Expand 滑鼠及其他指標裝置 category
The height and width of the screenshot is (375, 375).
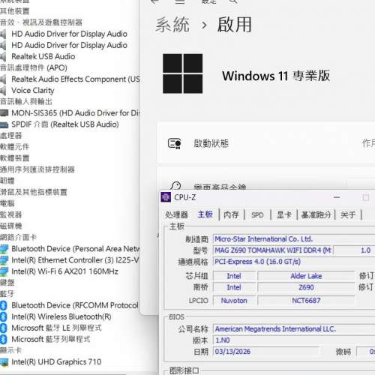click(x=34, y=192)
